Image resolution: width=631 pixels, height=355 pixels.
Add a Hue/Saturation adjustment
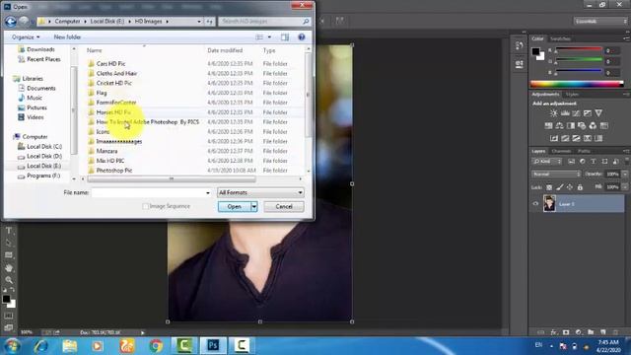[548, 125]
